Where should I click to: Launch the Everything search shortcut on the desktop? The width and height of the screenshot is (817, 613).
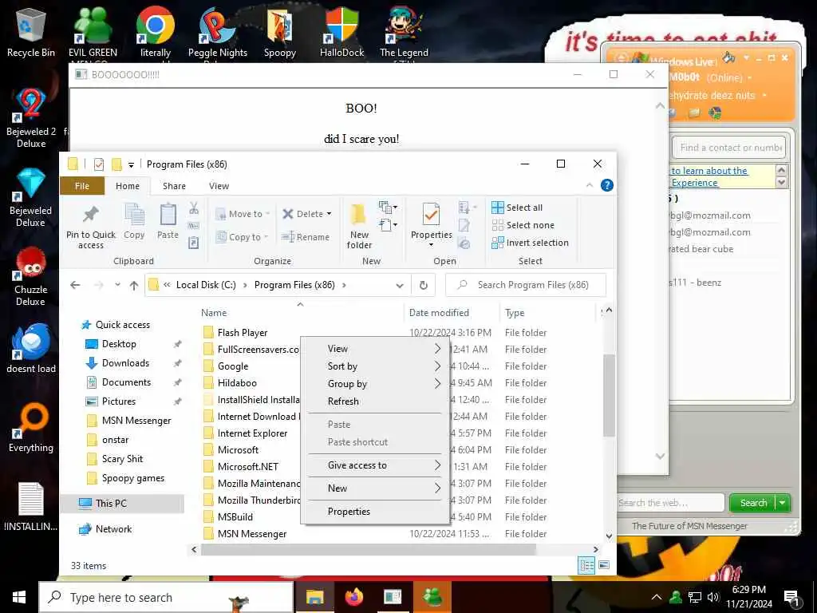tap(31, 429)
